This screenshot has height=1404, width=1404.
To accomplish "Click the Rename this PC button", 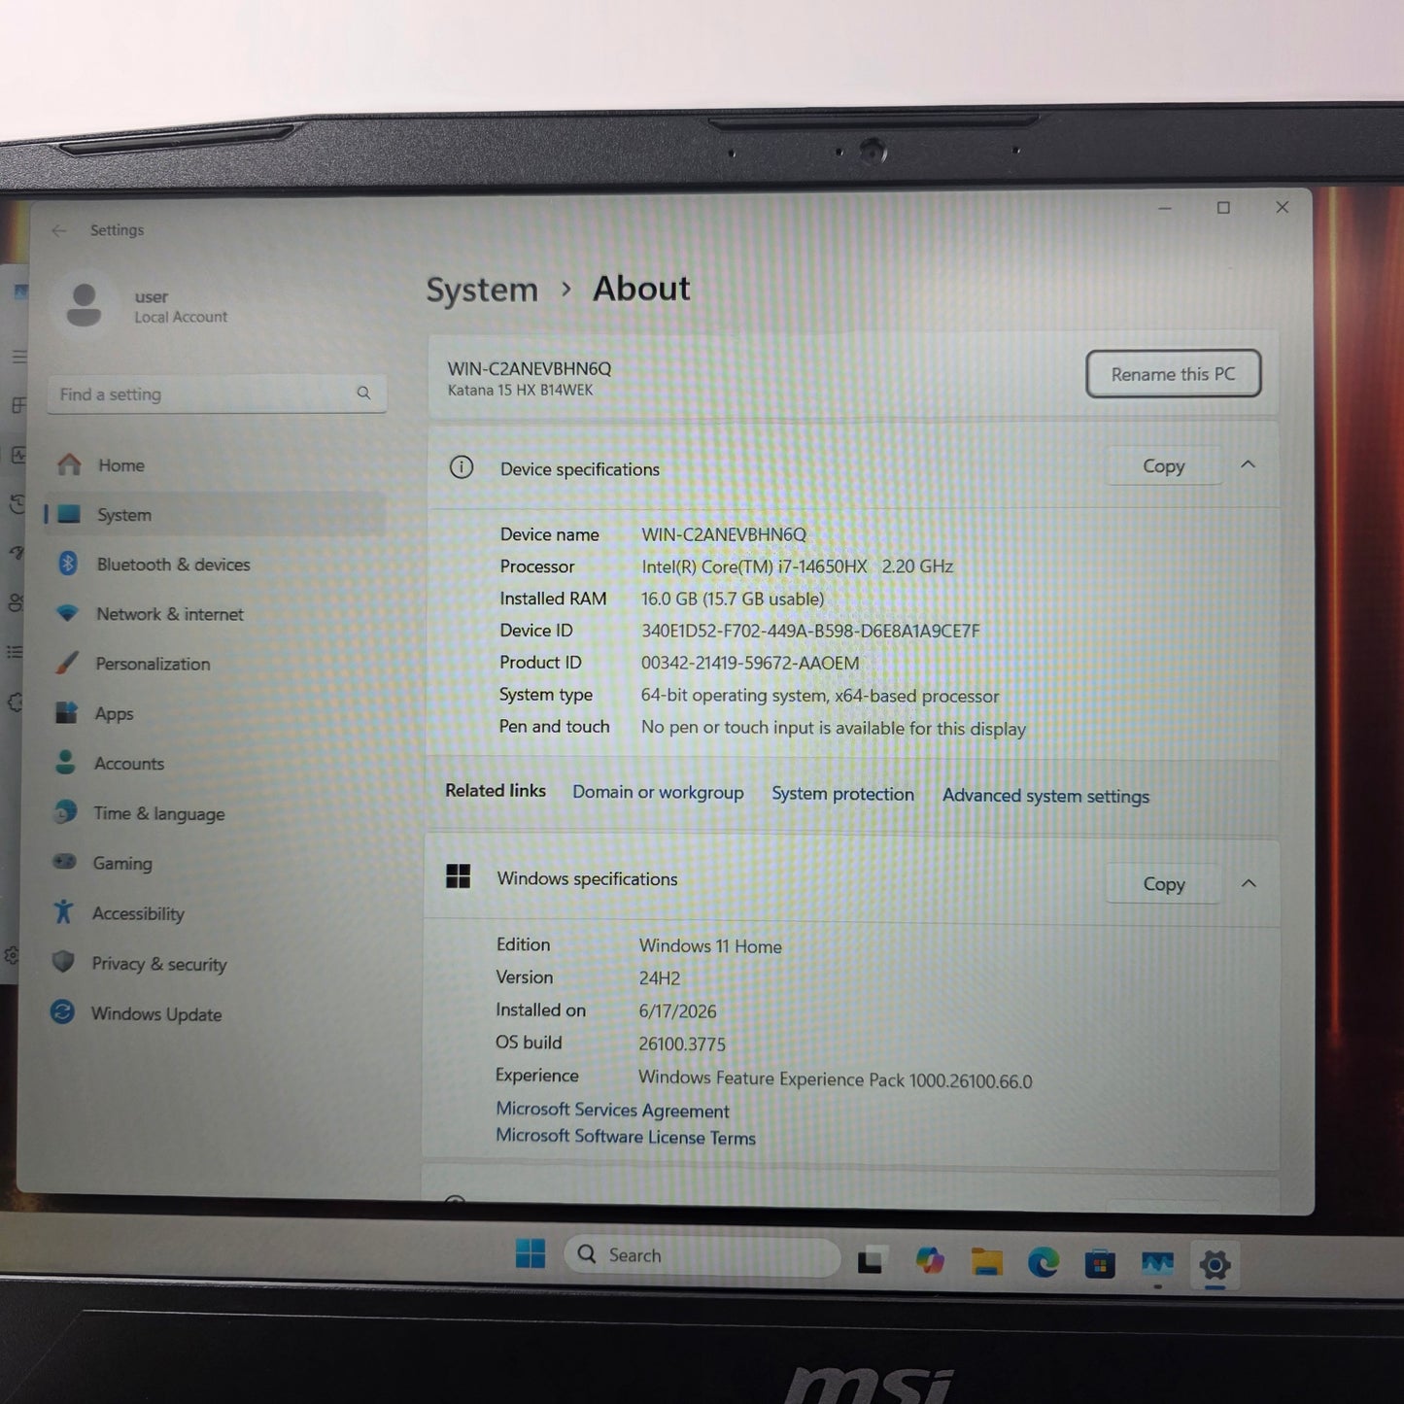I will (x=1173, y=374).
